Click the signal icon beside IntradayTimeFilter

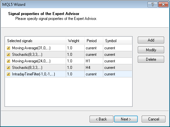8,74
